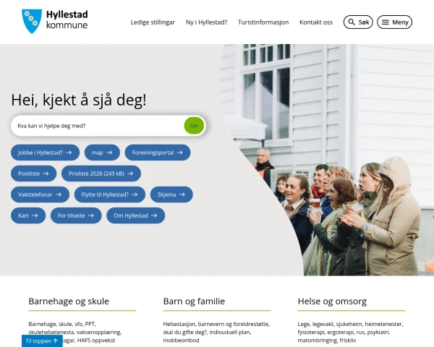Open the Skjema shortcut

pos(171,194)
